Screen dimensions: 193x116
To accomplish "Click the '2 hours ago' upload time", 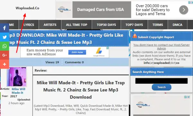I will pos(16,103).
